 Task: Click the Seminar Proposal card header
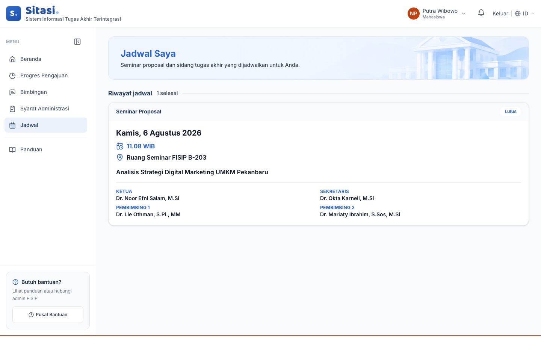(319, 112)
